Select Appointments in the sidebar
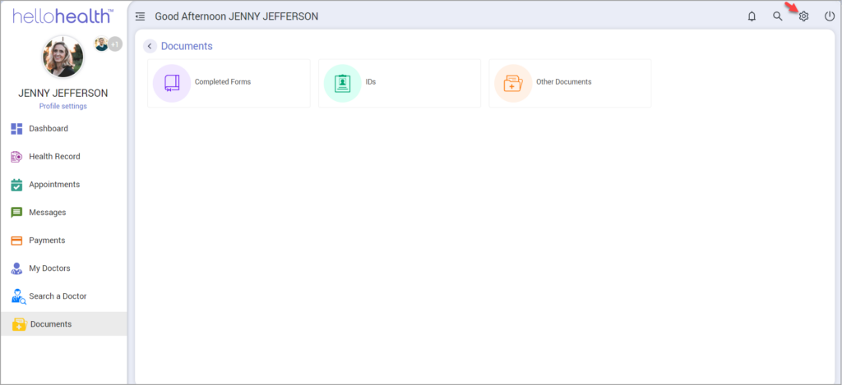The height and width of the screenshot is (385, 842). point(54,185)
